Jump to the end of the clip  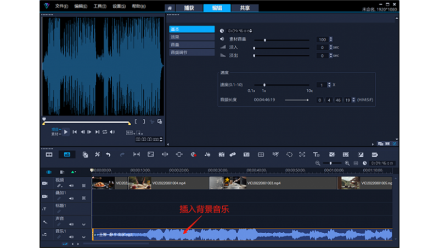(x=97, y=132)
